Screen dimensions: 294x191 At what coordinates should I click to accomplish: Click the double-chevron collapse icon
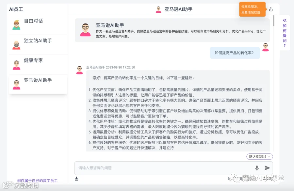tap(285, 20)
